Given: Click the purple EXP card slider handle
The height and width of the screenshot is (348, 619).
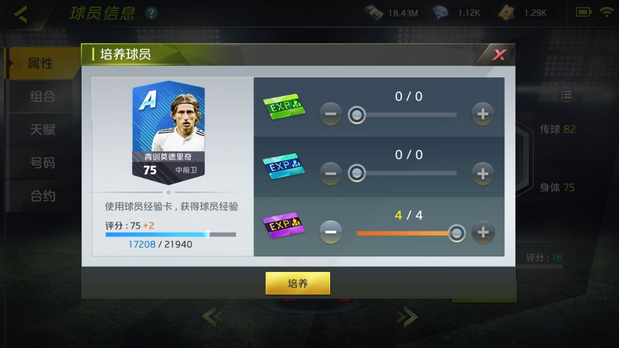Looking at the screenshot, I should point(457,233).
